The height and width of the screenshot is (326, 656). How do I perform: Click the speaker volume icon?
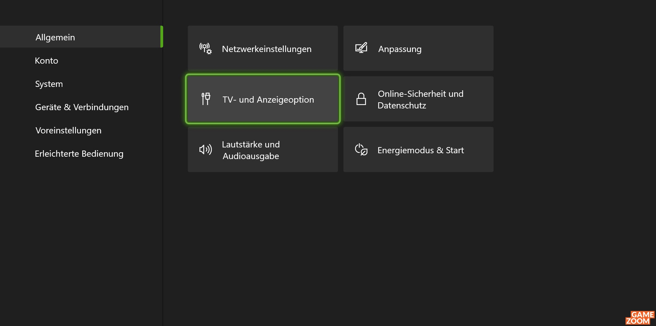click(206, 149)
